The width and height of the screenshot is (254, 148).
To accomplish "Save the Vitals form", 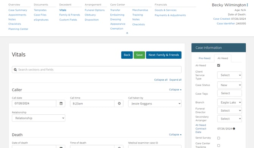I will tap(139, 55).
